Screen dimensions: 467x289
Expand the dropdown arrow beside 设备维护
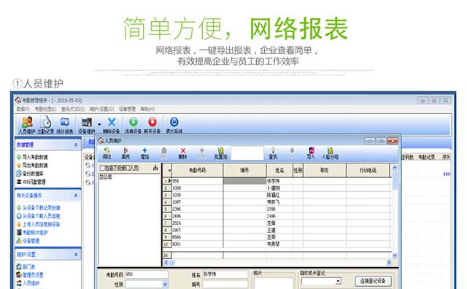pos(99,124)
